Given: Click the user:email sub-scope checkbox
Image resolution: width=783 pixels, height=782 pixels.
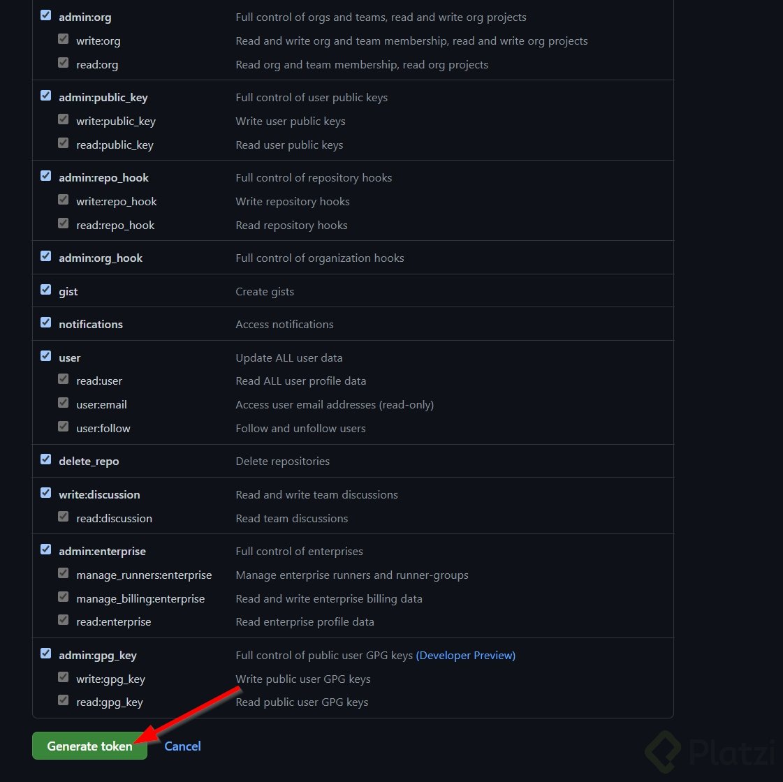Looking at the screenshot, I should point(64,404).
